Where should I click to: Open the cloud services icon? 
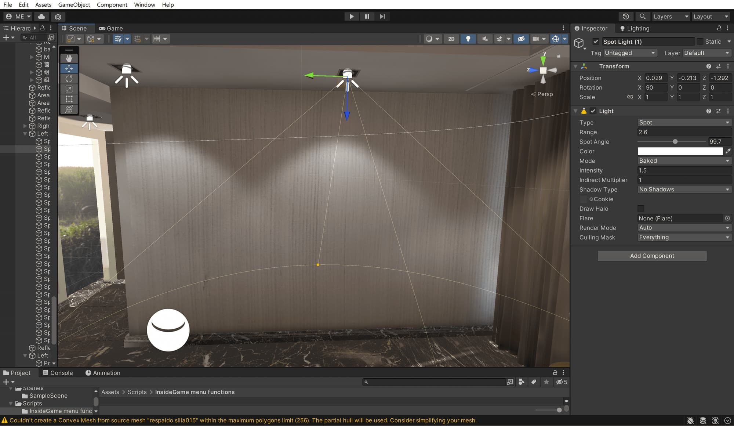point(42,17)
